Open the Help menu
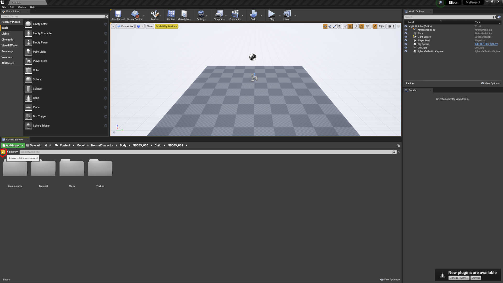The image size is (503, 283). pyautogui.click(x=32, y=7)
